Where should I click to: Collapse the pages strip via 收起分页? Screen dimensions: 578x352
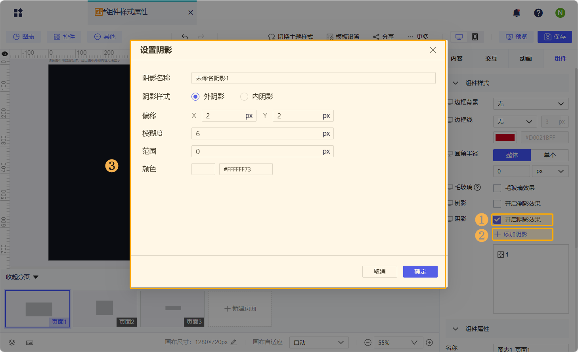(22, 277)
